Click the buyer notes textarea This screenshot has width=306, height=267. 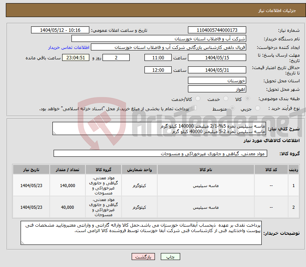coord(141,233)
